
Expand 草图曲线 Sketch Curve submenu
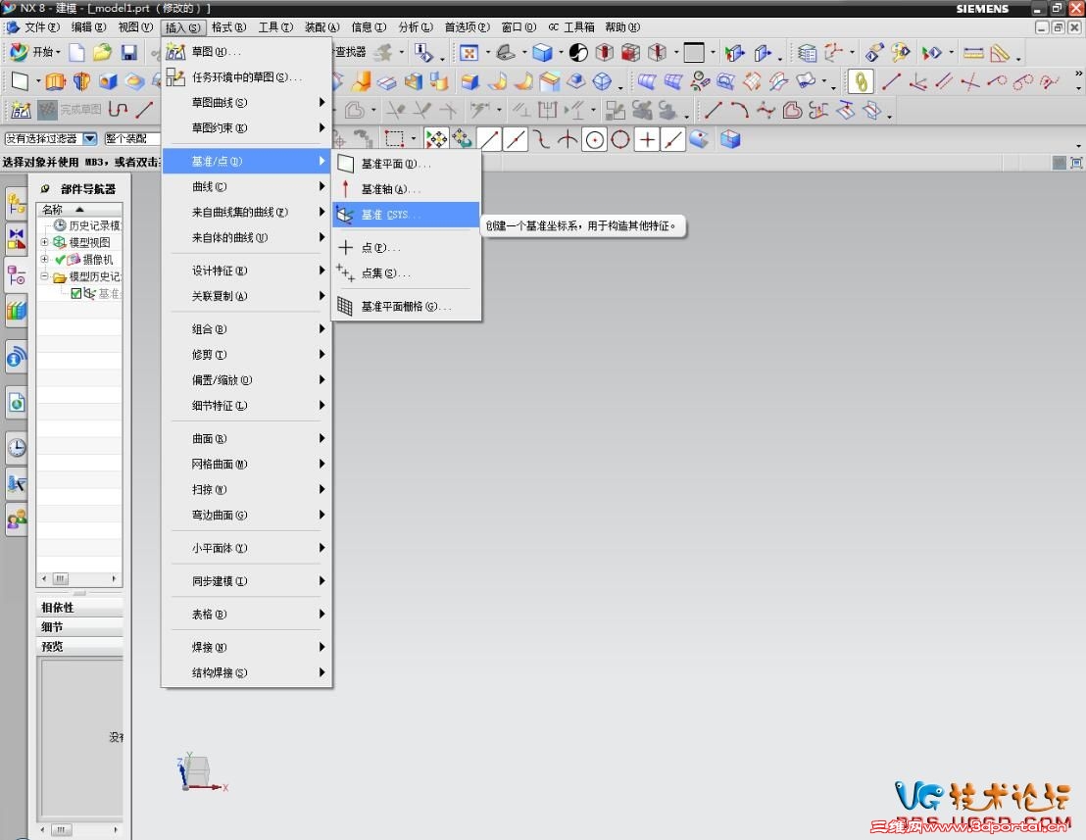pos(247,103)
